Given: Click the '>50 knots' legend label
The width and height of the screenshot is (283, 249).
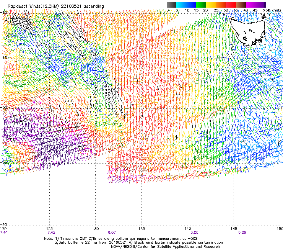Looking at the screenshot, I should coord(272,10).
